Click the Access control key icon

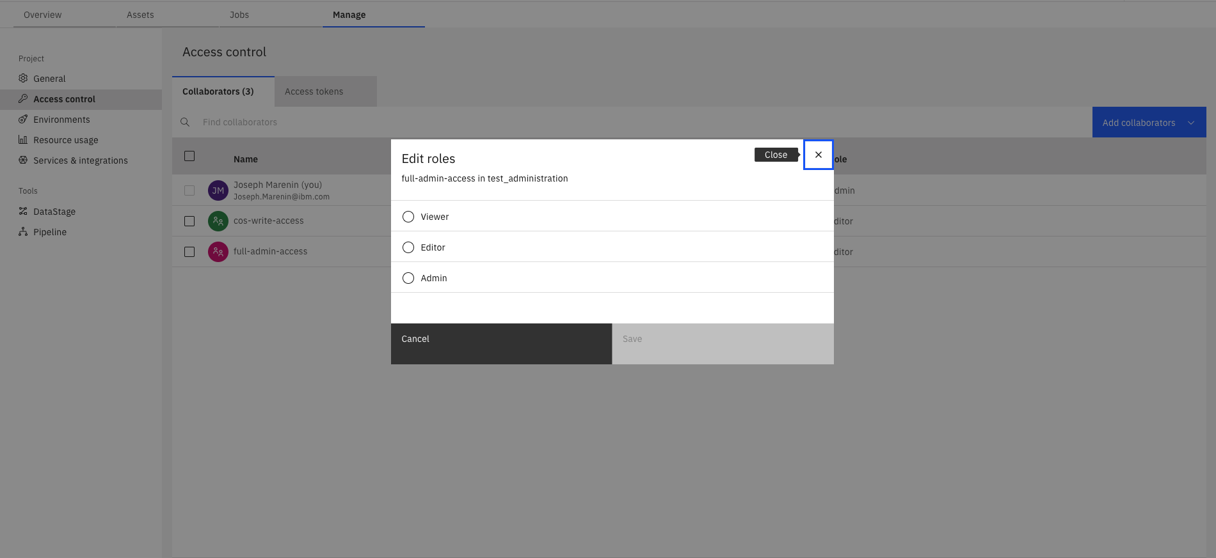point(23,98)
